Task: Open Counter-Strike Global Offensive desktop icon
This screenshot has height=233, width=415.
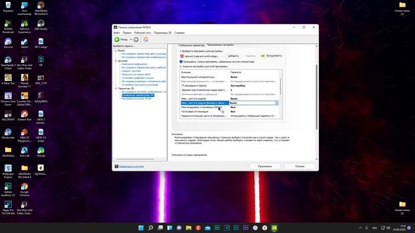Action: [25, 99]
